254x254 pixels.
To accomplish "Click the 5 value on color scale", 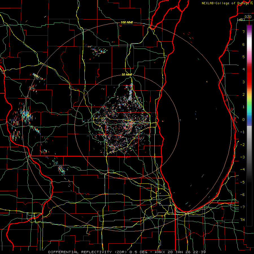I will tap(244, 57).
